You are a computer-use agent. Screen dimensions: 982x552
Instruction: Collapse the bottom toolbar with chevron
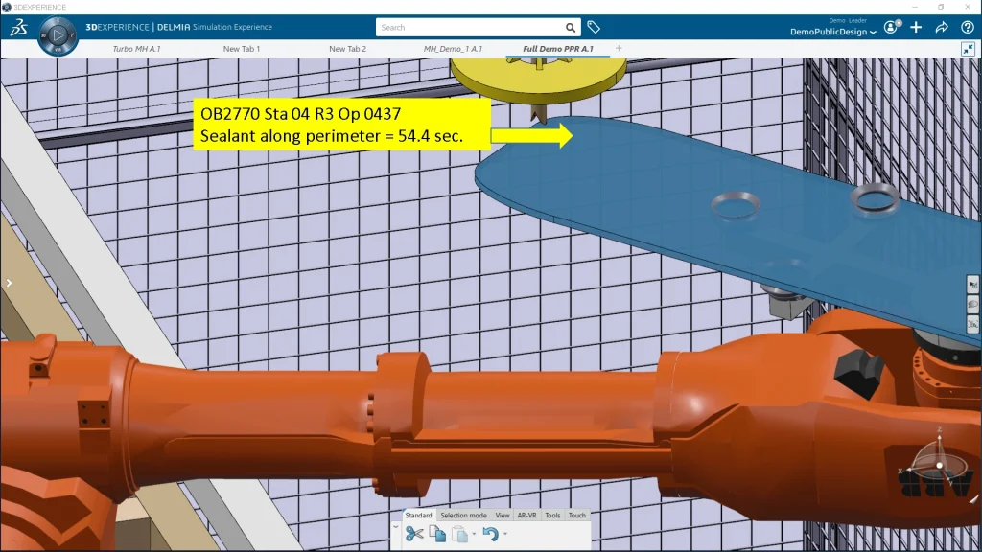click(396, 527)
